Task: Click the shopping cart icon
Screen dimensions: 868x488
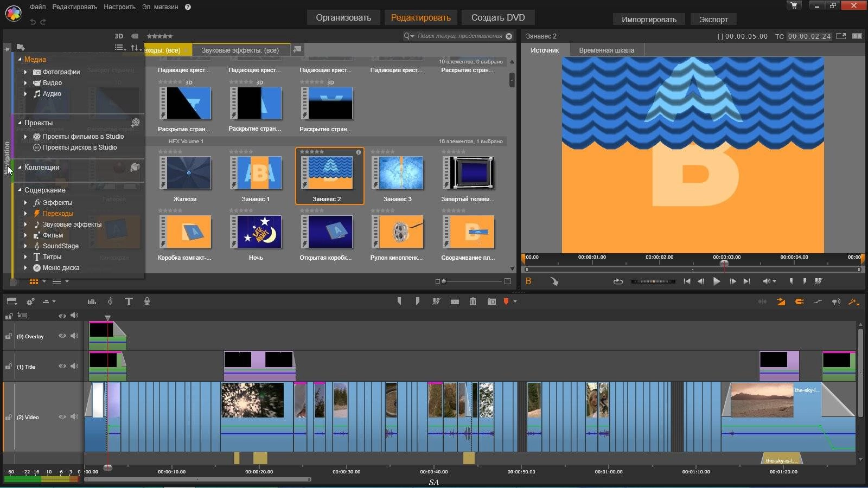Action: coord(794,5)
